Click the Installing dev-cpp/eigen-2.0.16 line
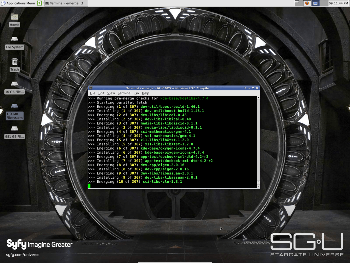The image size is (350, 263). pos(138,169)
